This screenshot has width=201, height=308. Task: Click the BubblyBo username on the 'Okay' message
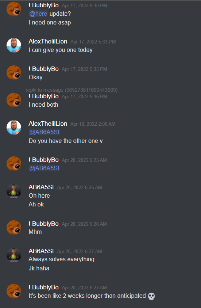point(43,69)
